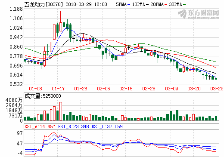Click the 0.614 price axis label
The image size is (224, 157).
(x=16, y=75)
